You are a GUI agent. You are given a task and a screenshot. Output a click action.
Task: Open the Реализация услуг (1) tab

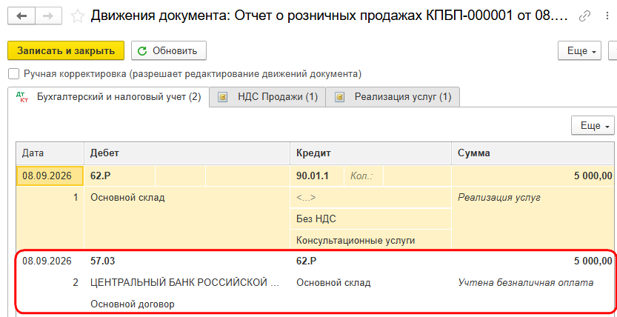point(393,97)
